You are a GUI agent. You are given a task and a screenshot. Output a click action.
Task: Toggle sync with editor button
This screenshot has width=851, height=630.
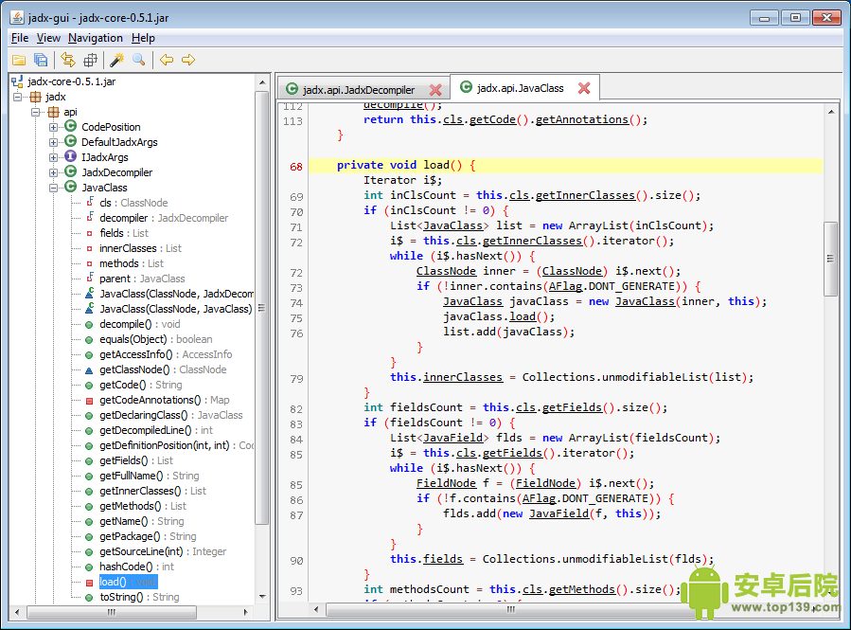click(x=68, y=60)
